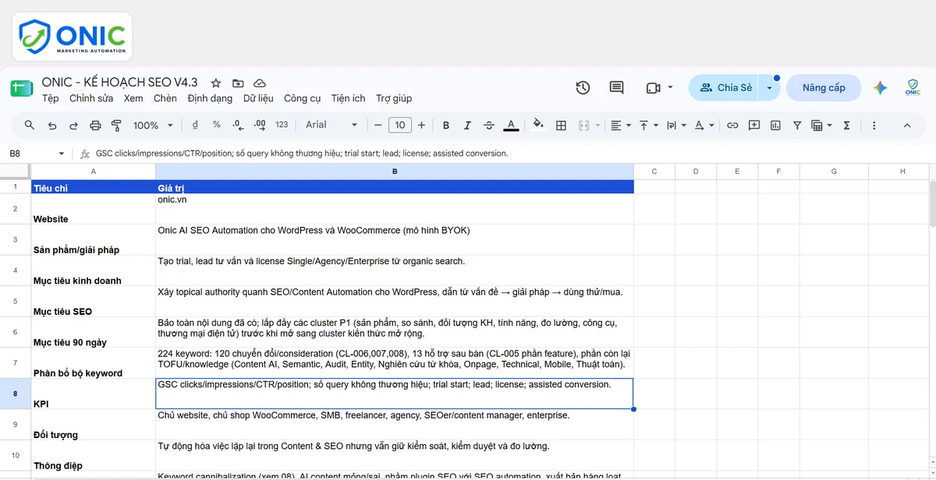Select row 8 header
This screenshot has height=480, width=936.
pyautogui.click(x=16, y=394)
